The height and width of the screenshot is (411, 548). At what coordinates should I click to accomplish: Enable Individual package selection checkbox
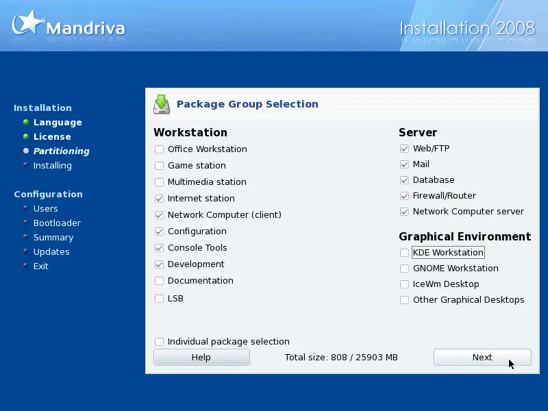[x=159, y=341]
